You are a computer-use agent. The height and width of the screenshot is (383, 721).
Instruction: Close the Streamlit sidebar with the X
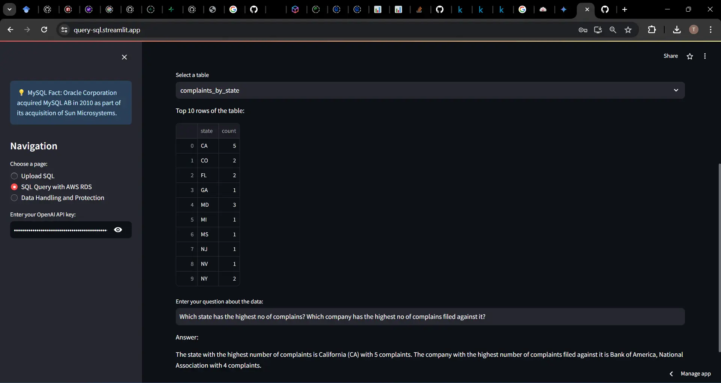pos(124,57)
